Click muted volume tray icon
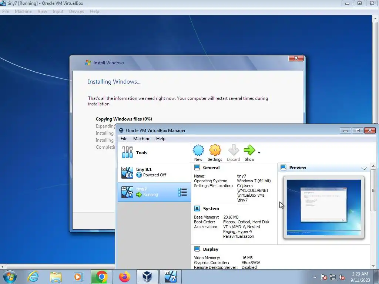The height and width of the screenshot is (284, 379). 342,277
